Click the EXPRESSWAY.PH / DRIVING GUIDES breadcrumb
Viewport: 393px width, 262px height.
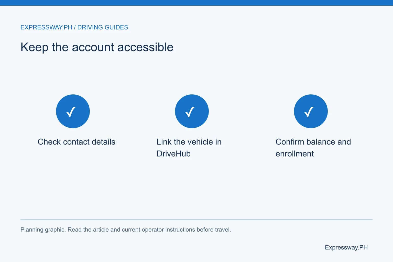point(74,27)
